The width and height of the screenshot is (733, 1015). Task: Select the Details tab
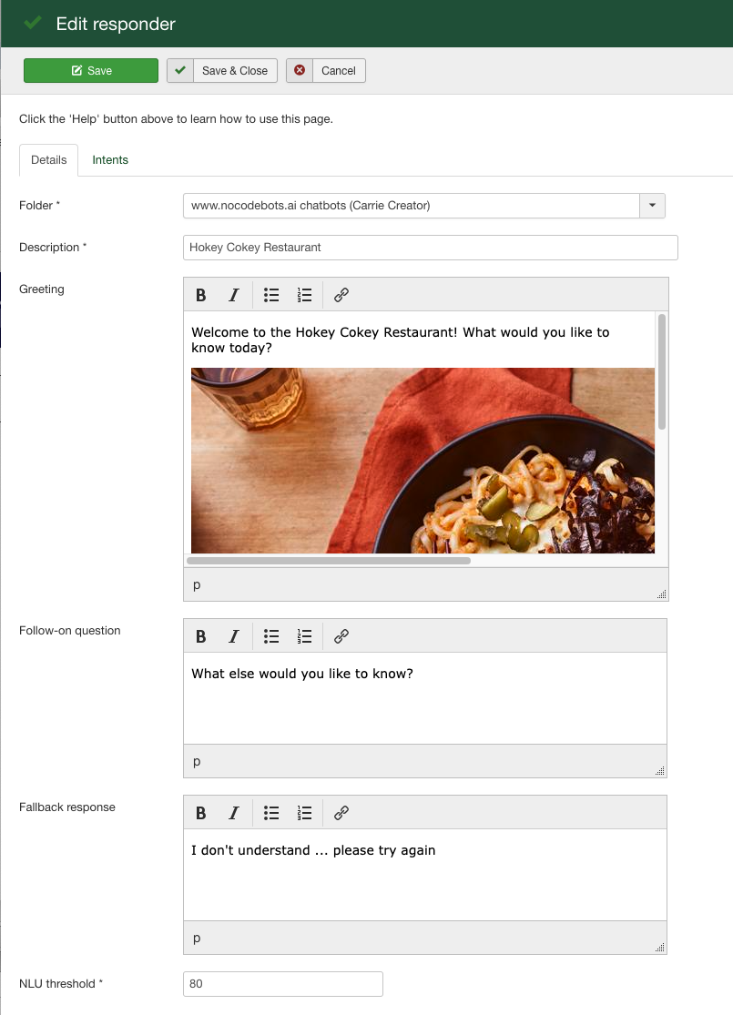point(49,160)
